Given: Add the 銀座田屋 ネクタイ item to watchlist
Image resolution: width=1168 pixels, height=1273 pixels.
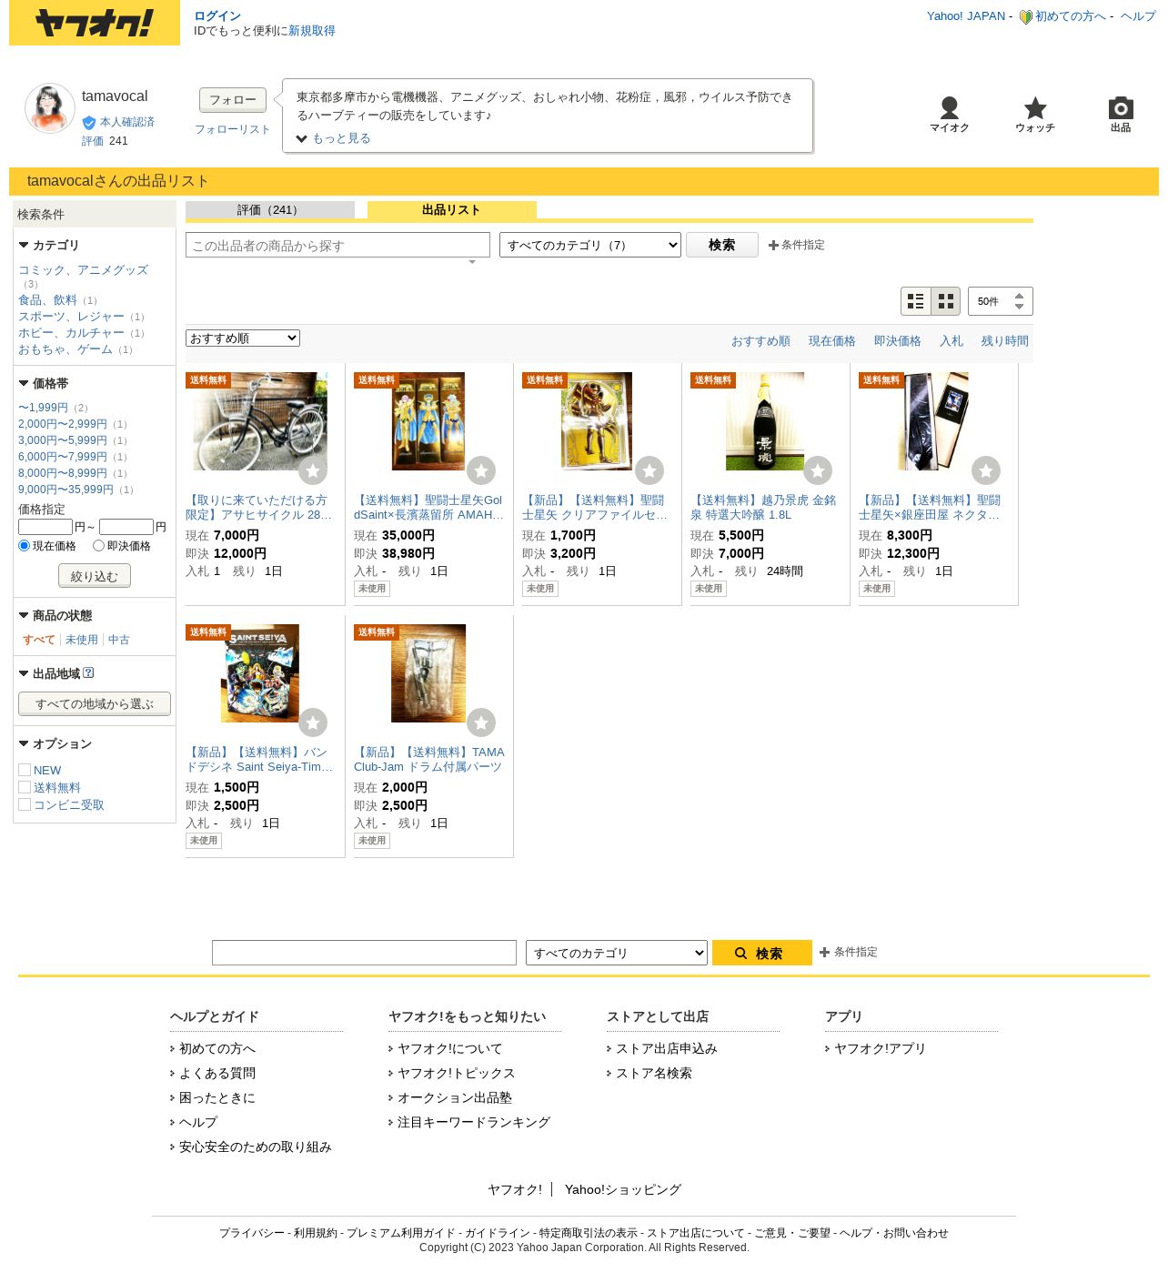Looking at the screenshot, I should pos(986,470).
